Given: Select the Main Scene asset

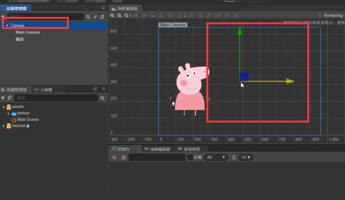Looking at the screenshot, I should (x=28, y=120).
